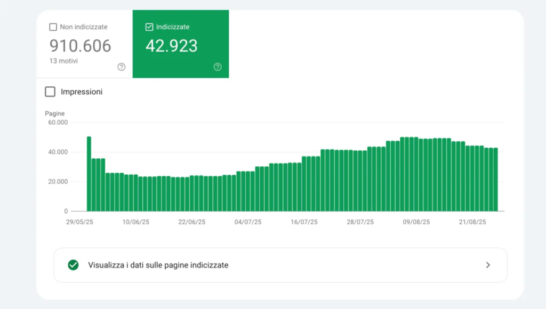Click the Pagine axis title
The image size is (546, 309).
(x=54, y=113)
